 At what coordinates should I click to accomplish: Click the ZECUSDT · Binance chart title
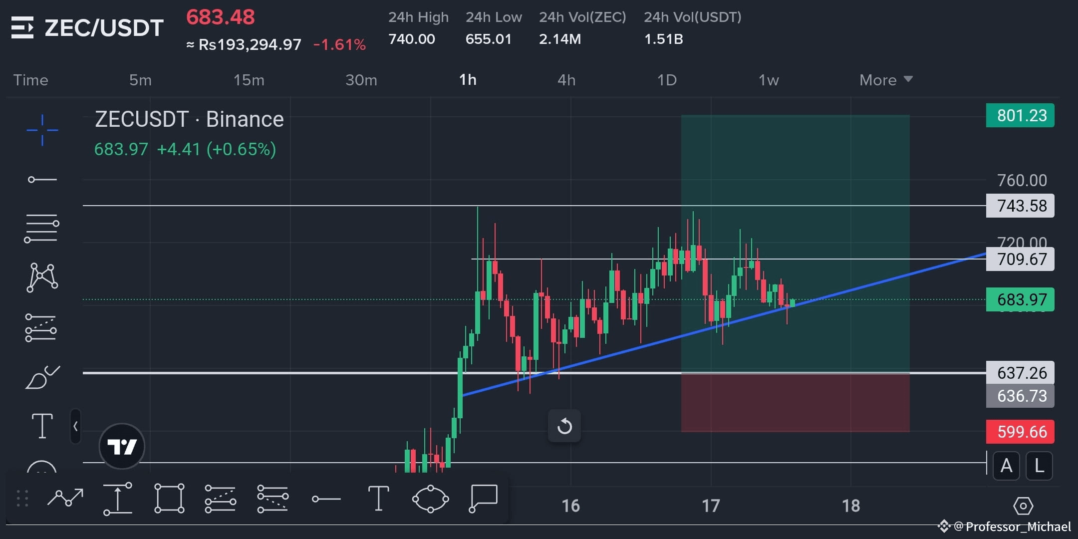pyautogui.click(x=189, y=119)
